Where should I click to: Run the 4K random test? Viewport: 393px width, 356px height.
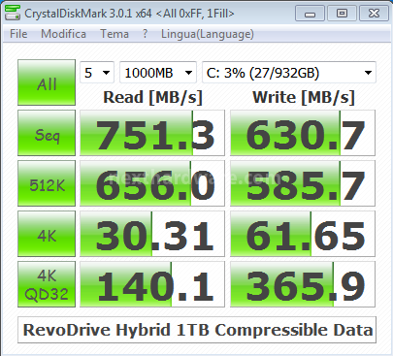pyautogui.click(x=47, y=234)
